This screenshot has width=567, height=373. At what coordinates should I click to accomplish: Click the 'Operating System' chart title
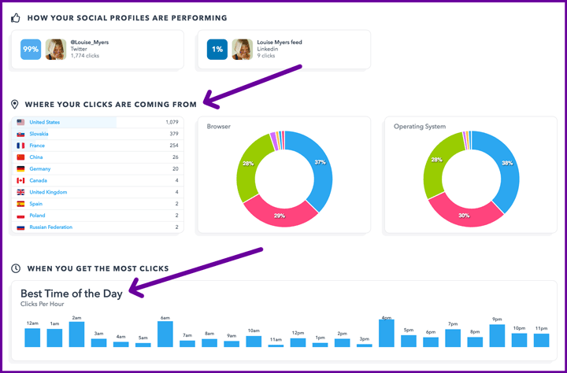[420, 127]
